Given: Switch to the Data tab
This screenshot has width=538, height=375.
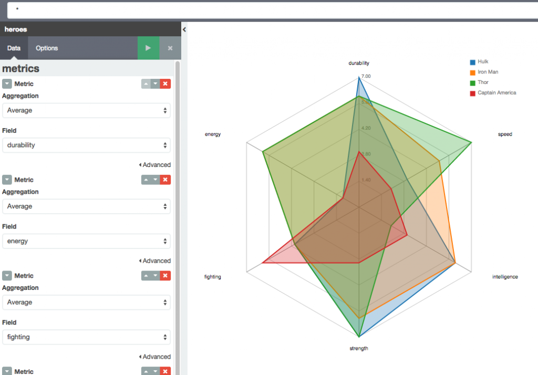Looking at the screenshot, I should pos(14,48).
